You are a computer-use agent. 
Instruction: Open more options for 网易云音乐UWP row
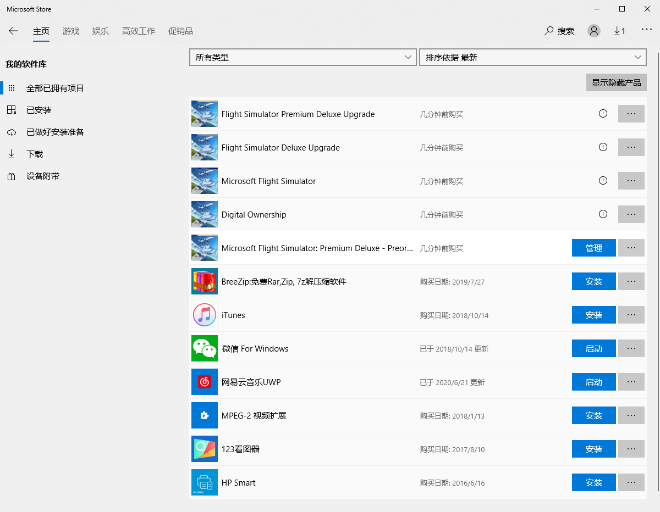coord(631,382)
